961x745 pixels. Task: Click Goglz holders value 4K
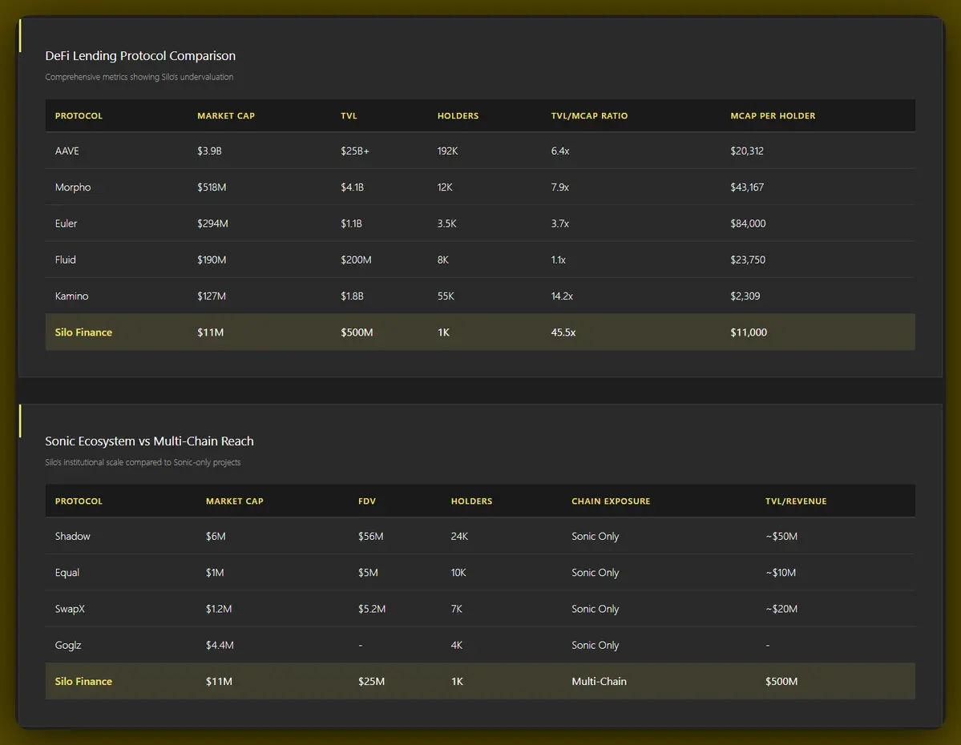457,645
